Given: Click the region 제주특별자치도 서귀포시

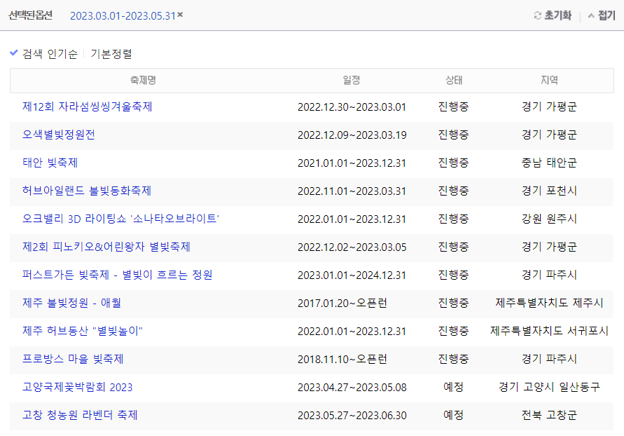Looking at the screenshot, I should click(549, 331).
